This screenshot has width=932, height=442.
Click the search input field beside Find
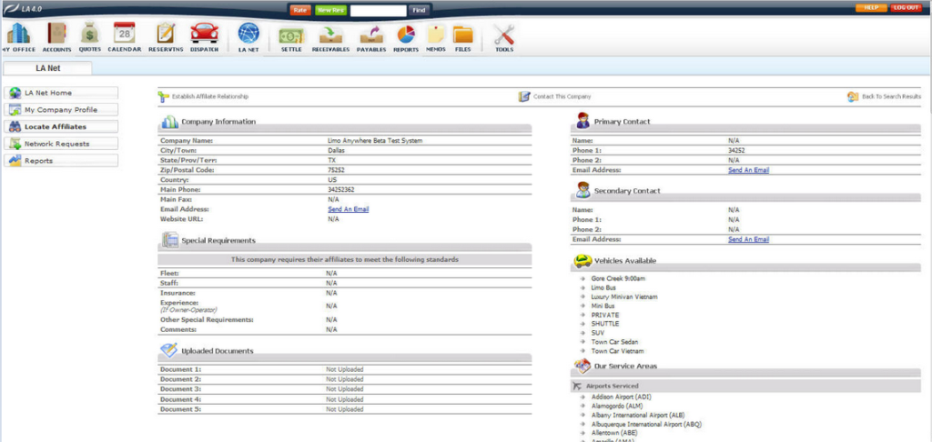378,10
